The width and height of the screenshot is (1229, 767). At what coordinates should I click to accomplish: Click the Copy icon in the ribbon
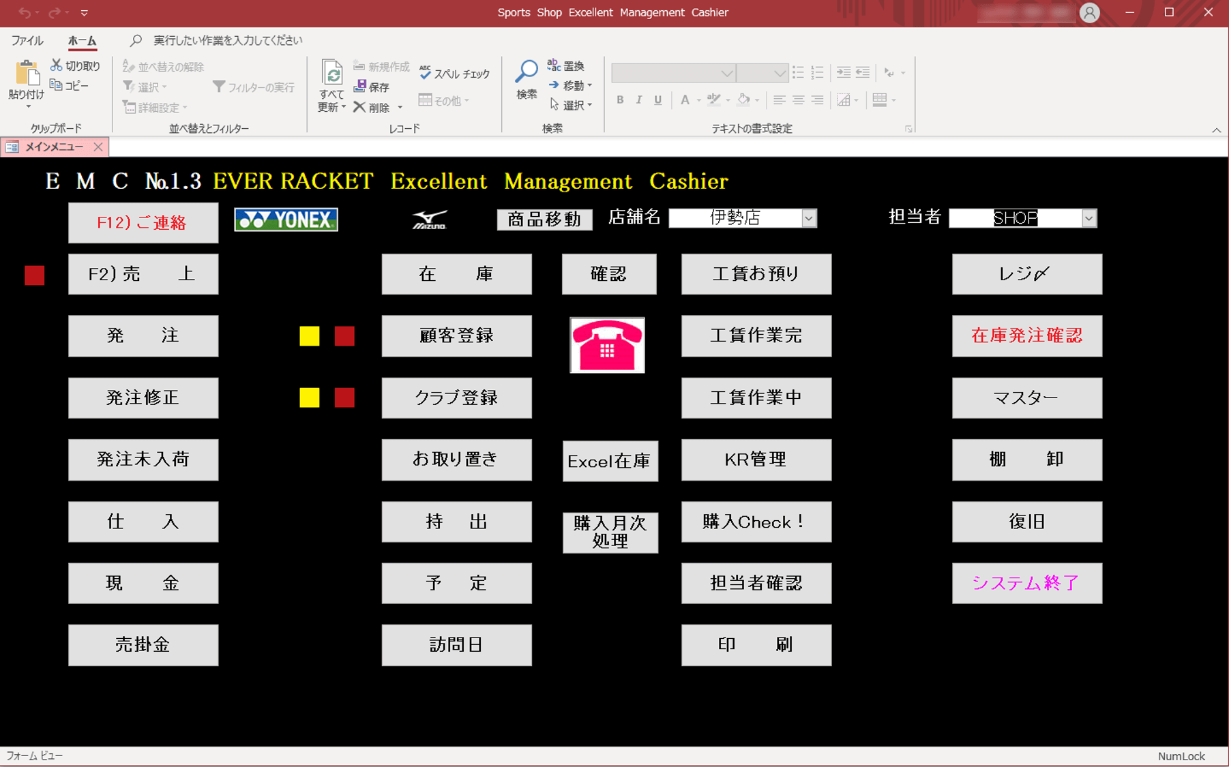coord(56,85)
